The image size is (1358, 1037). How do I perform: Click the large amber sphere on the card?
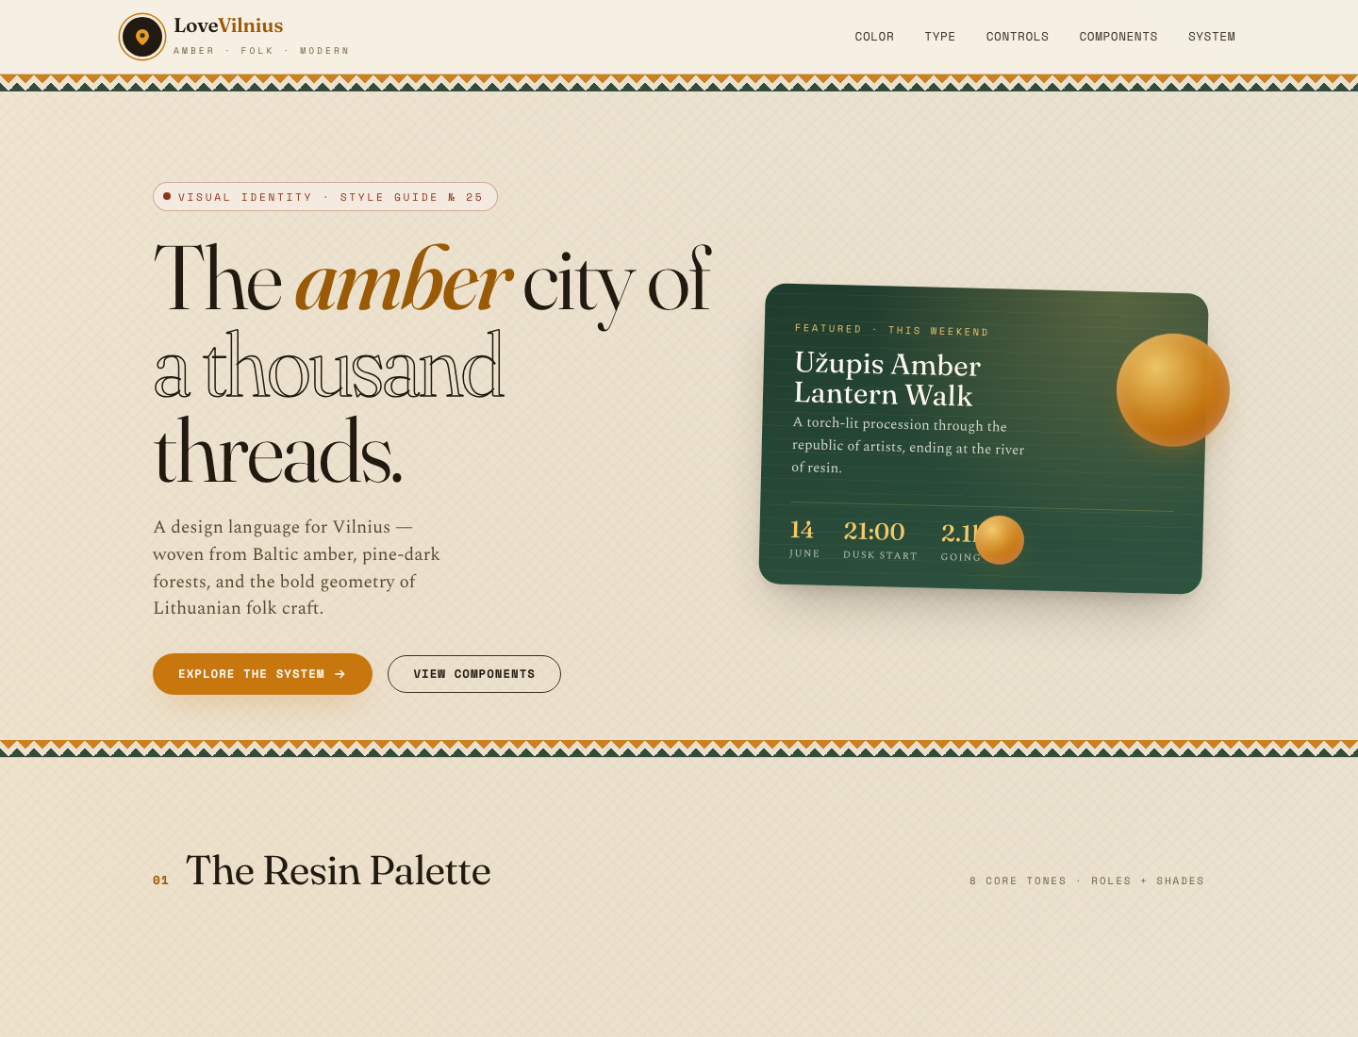pyautogui.click(x=1173, y=390)
